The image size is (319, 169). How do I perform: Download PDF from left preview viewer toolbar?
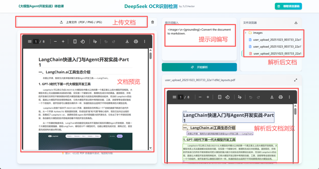pyautogui.click(x=127, y=41)
